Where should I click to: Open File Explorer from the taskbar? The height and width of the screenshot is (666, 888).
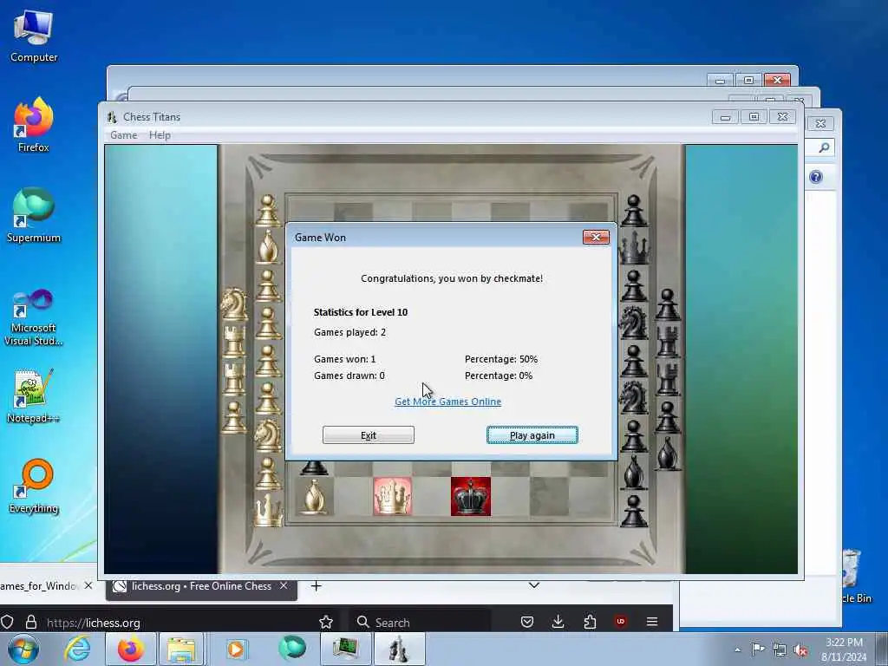pyautogui.click(x=181, y=649)
